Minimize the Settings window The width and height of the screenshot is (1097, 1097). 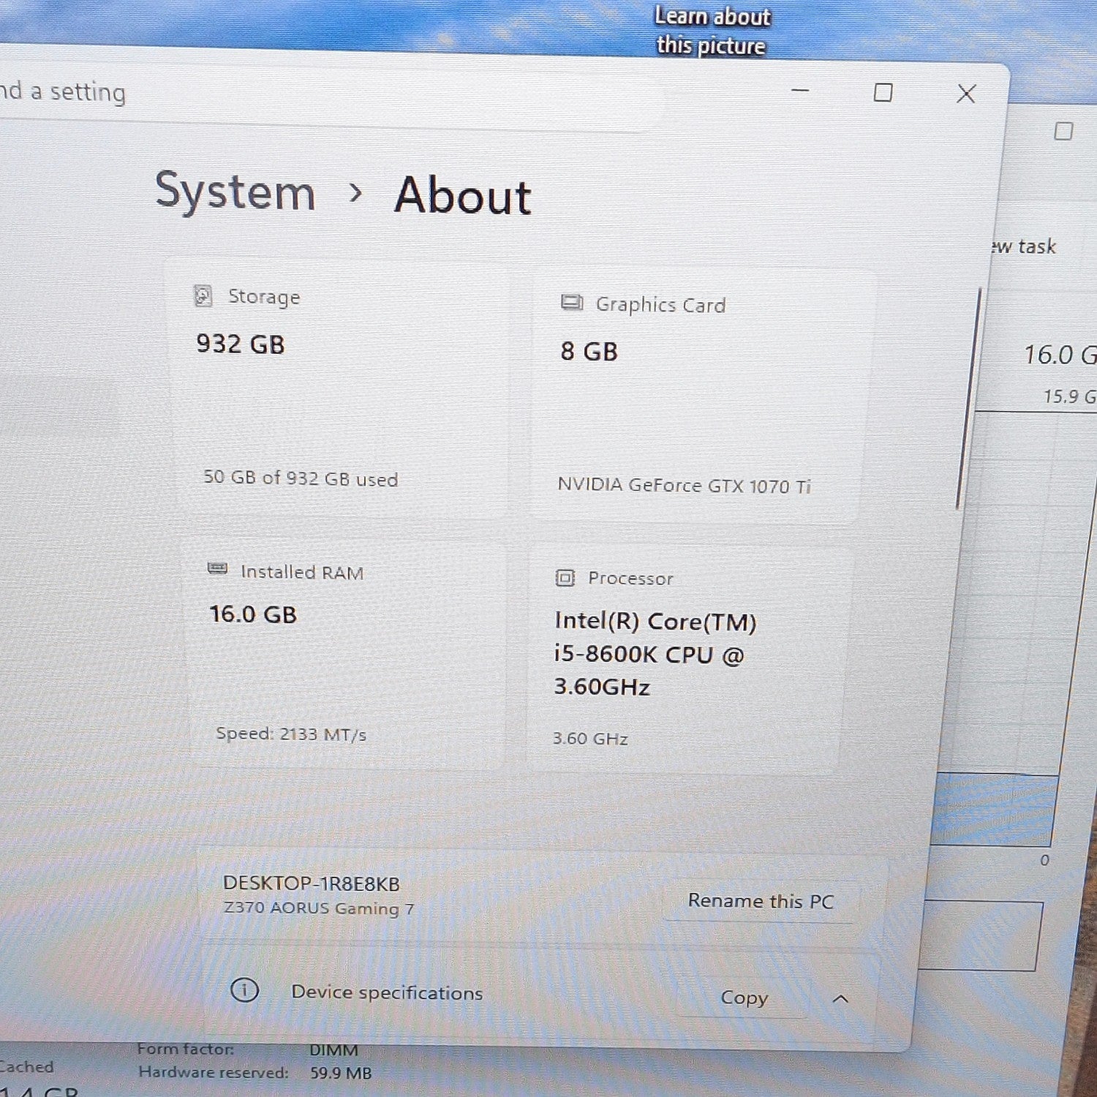point(801,91)
